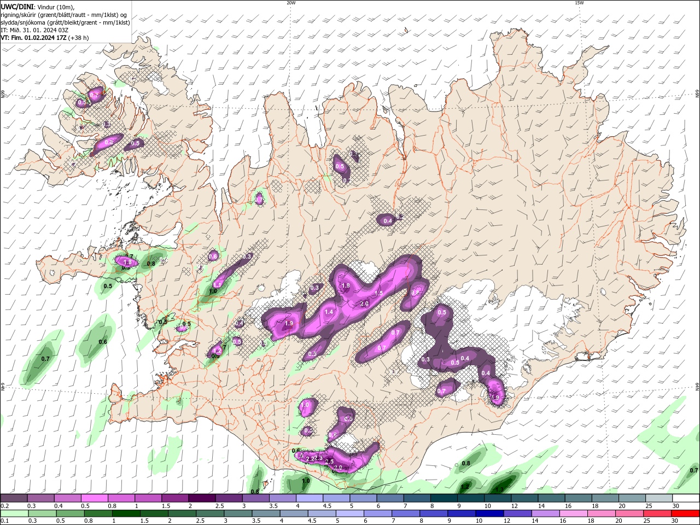Pick the 0.8–1 swatch in upper snow legend
Image resolution: width=700 pixels, height=525 pixels.
pyautogui.click(x=121, y=498)
